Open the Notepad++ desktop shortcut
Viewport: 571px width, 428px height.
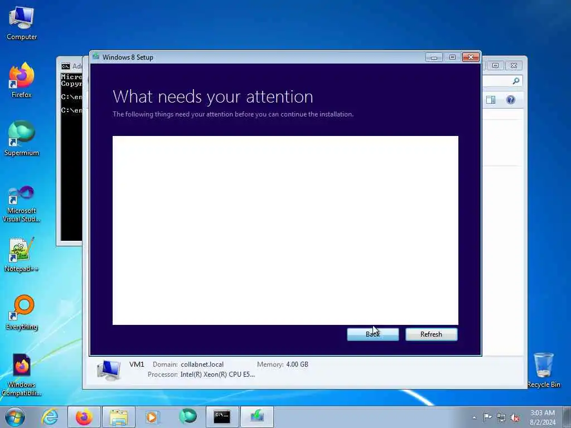tap(22, 255)
